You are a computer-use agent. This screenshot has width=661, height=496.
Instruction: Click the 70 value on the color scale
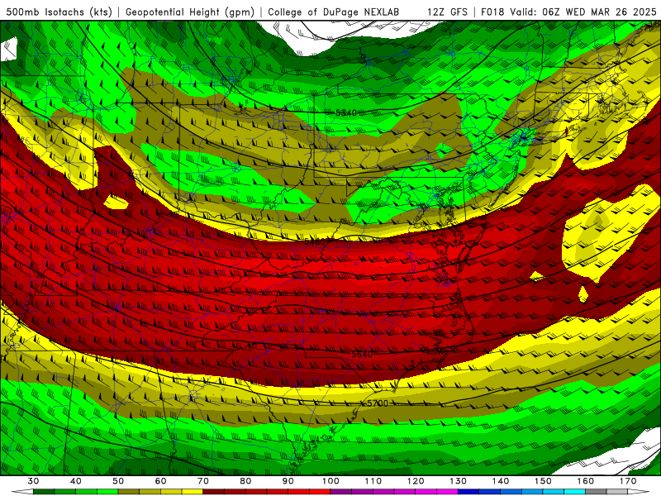coord(203,481)
